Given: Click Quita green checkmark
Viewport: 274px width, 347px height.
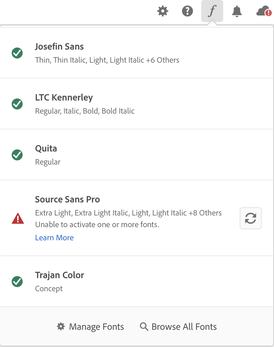Looking at the screenshot, I should click(17, 155).
